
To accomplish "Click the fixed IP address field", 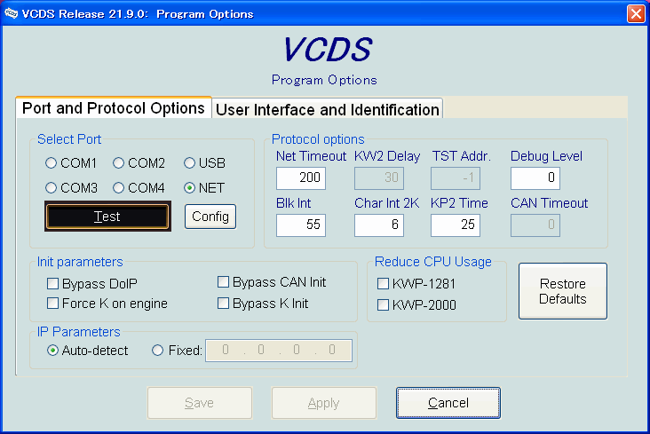I will pyautogui.click(x=279, y=351).
